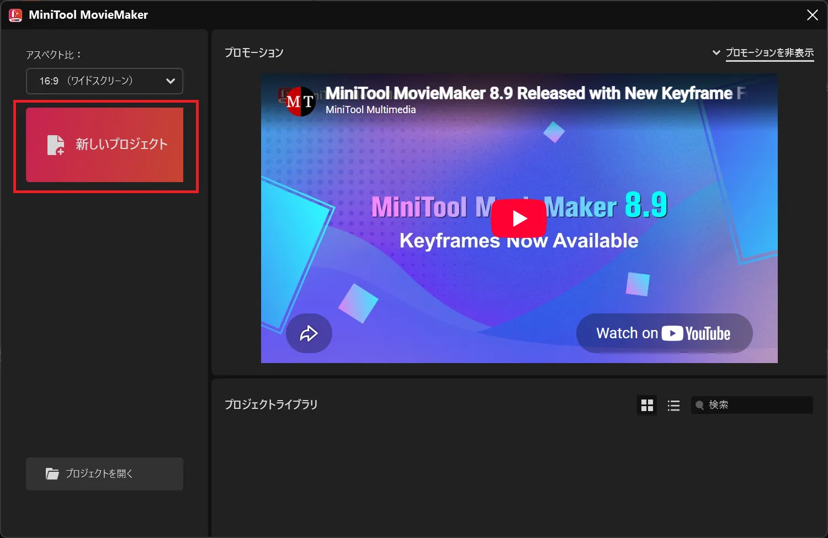
Task: Play the YouTube promotional video
Action: tap(519, 219)
